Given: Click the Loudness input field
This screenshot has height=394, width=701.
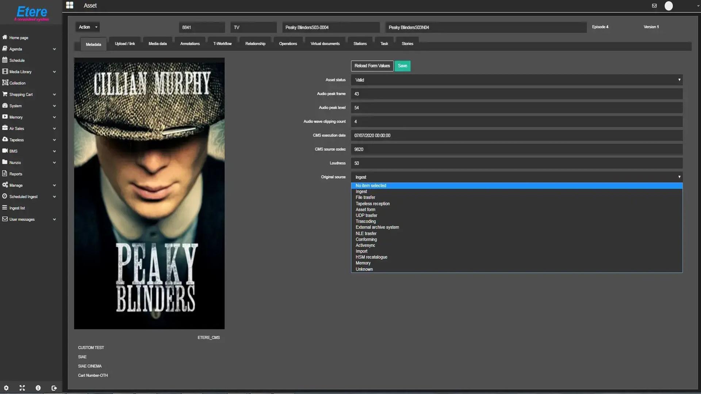Looking at the screenshot, I should 516,163.
